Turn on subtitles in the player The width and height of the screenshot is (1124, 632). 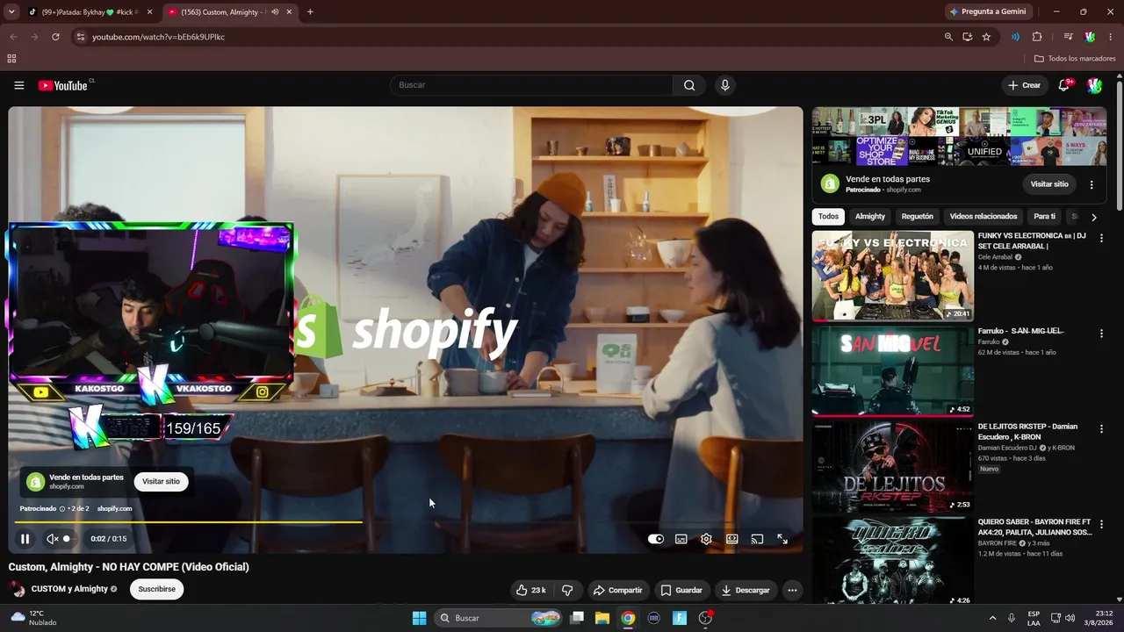681,539
